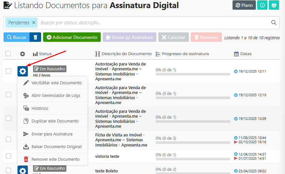
Task: Choose Duplicar este Documento
Action: [x=52, y=121]
